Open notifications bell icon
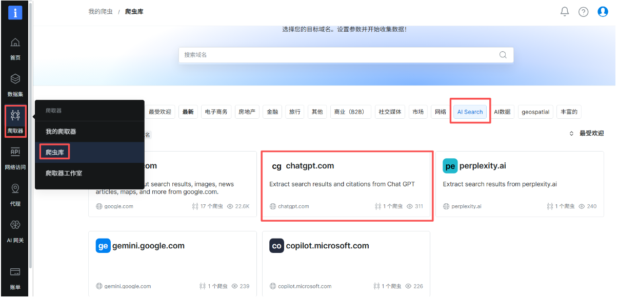Viewport: 618px width, 299px height. tap(565, 11)
